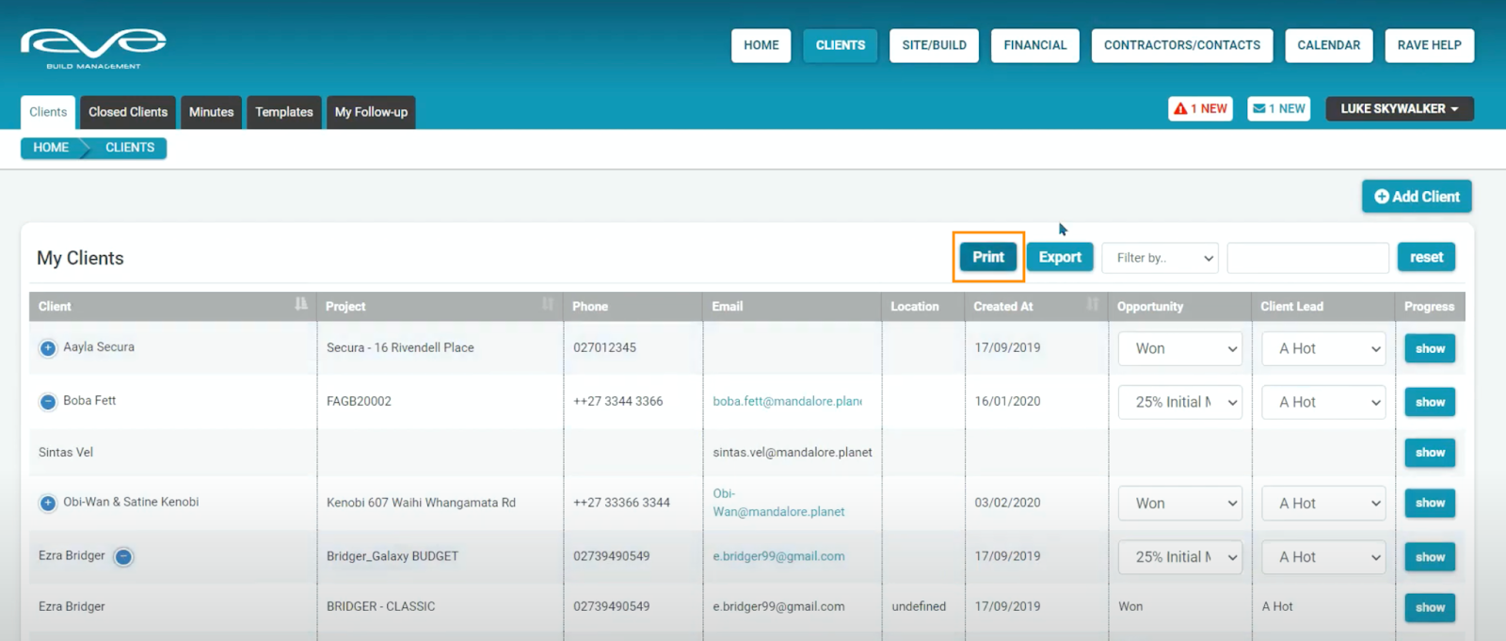
Task: Click the Add Client button
Action: (1417, 197)
